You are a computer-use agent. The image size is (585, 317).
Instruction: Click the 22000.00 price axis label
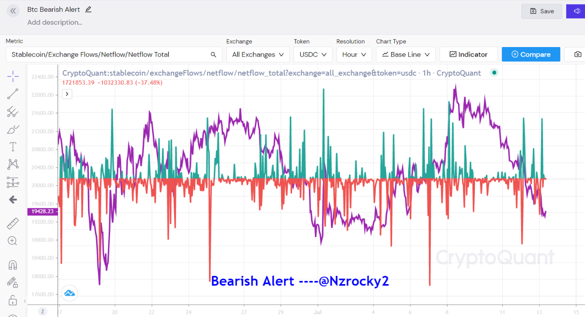coord(43,95)
